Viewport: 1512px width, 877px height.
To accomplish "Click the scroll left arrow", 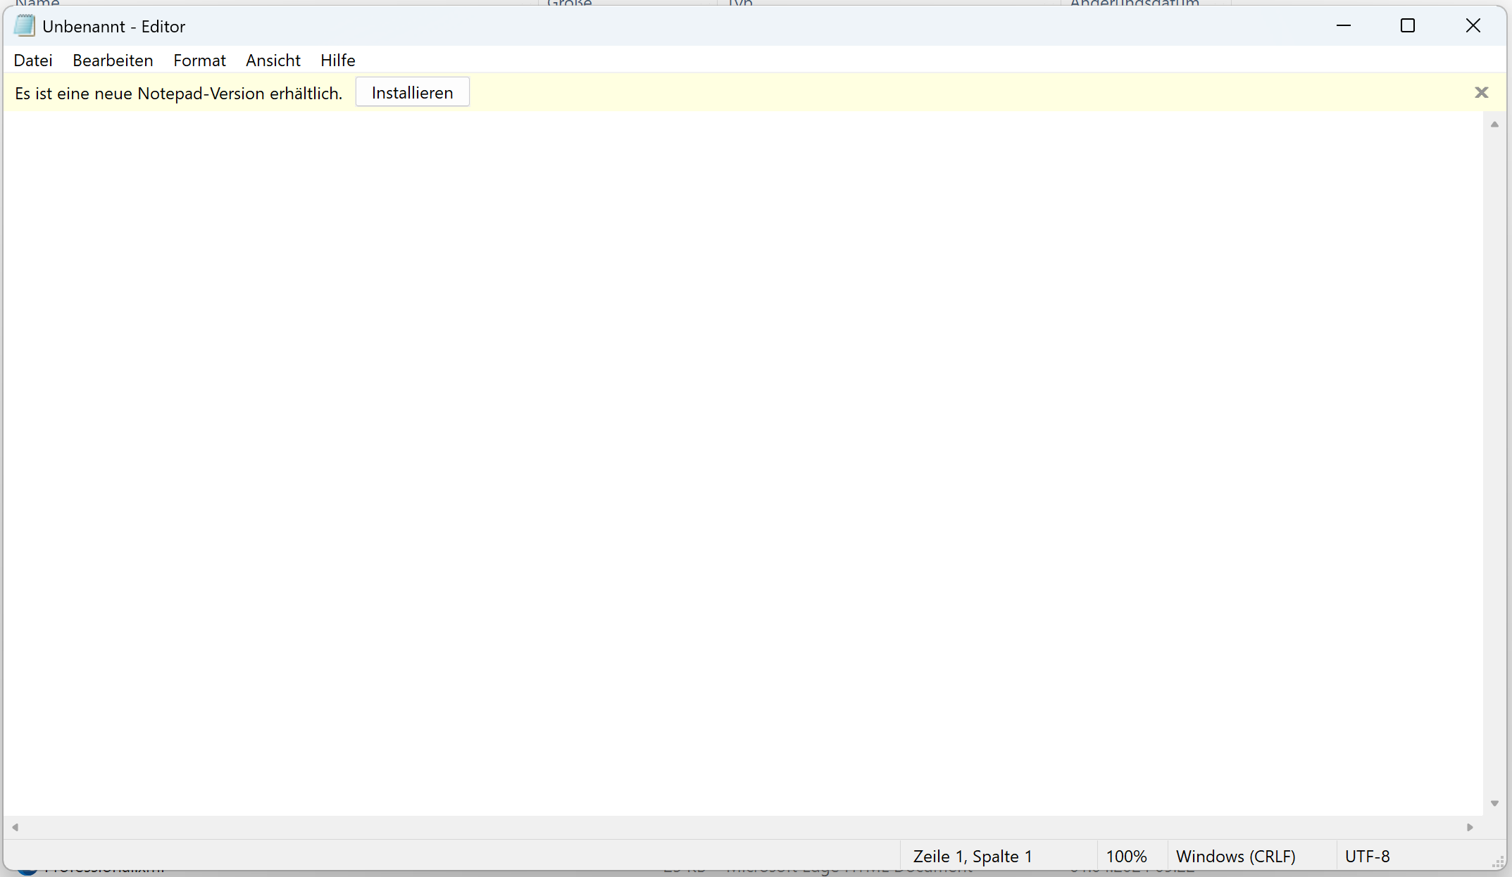I will click(x=15, y=827).
